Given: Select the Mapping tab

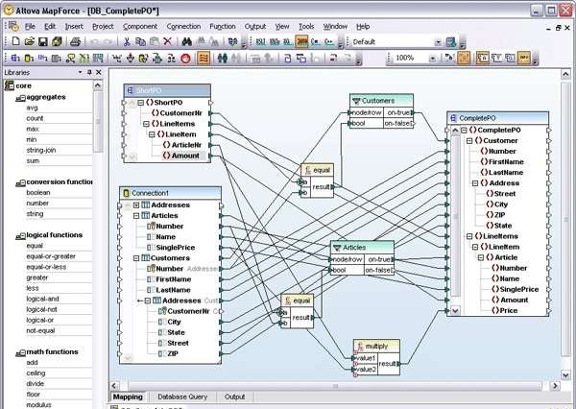Looking at the screenshot, I should (128, 397).
